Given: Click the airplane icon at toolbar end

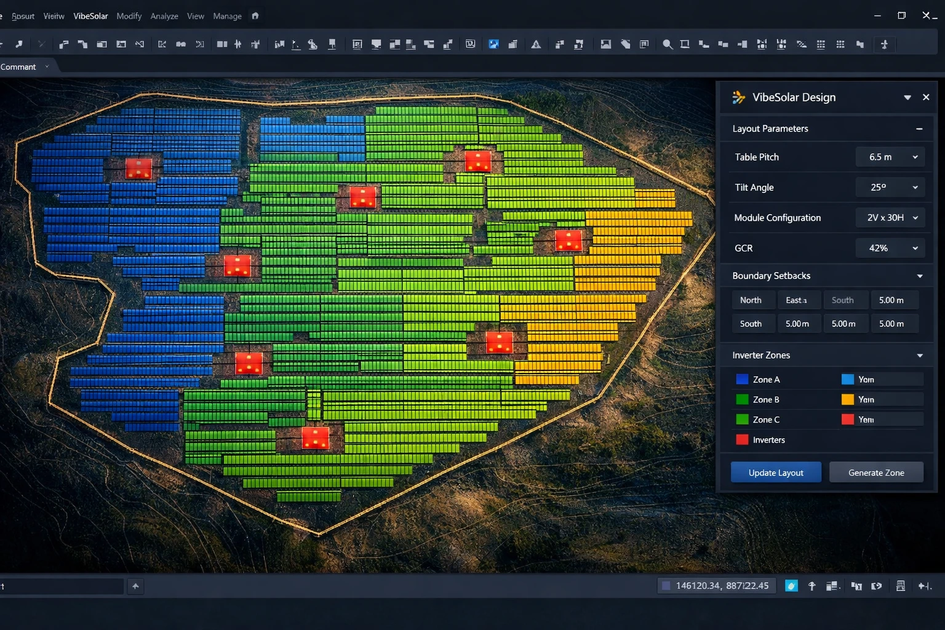Looking at the screenshot, I should [x=884, y=44].
